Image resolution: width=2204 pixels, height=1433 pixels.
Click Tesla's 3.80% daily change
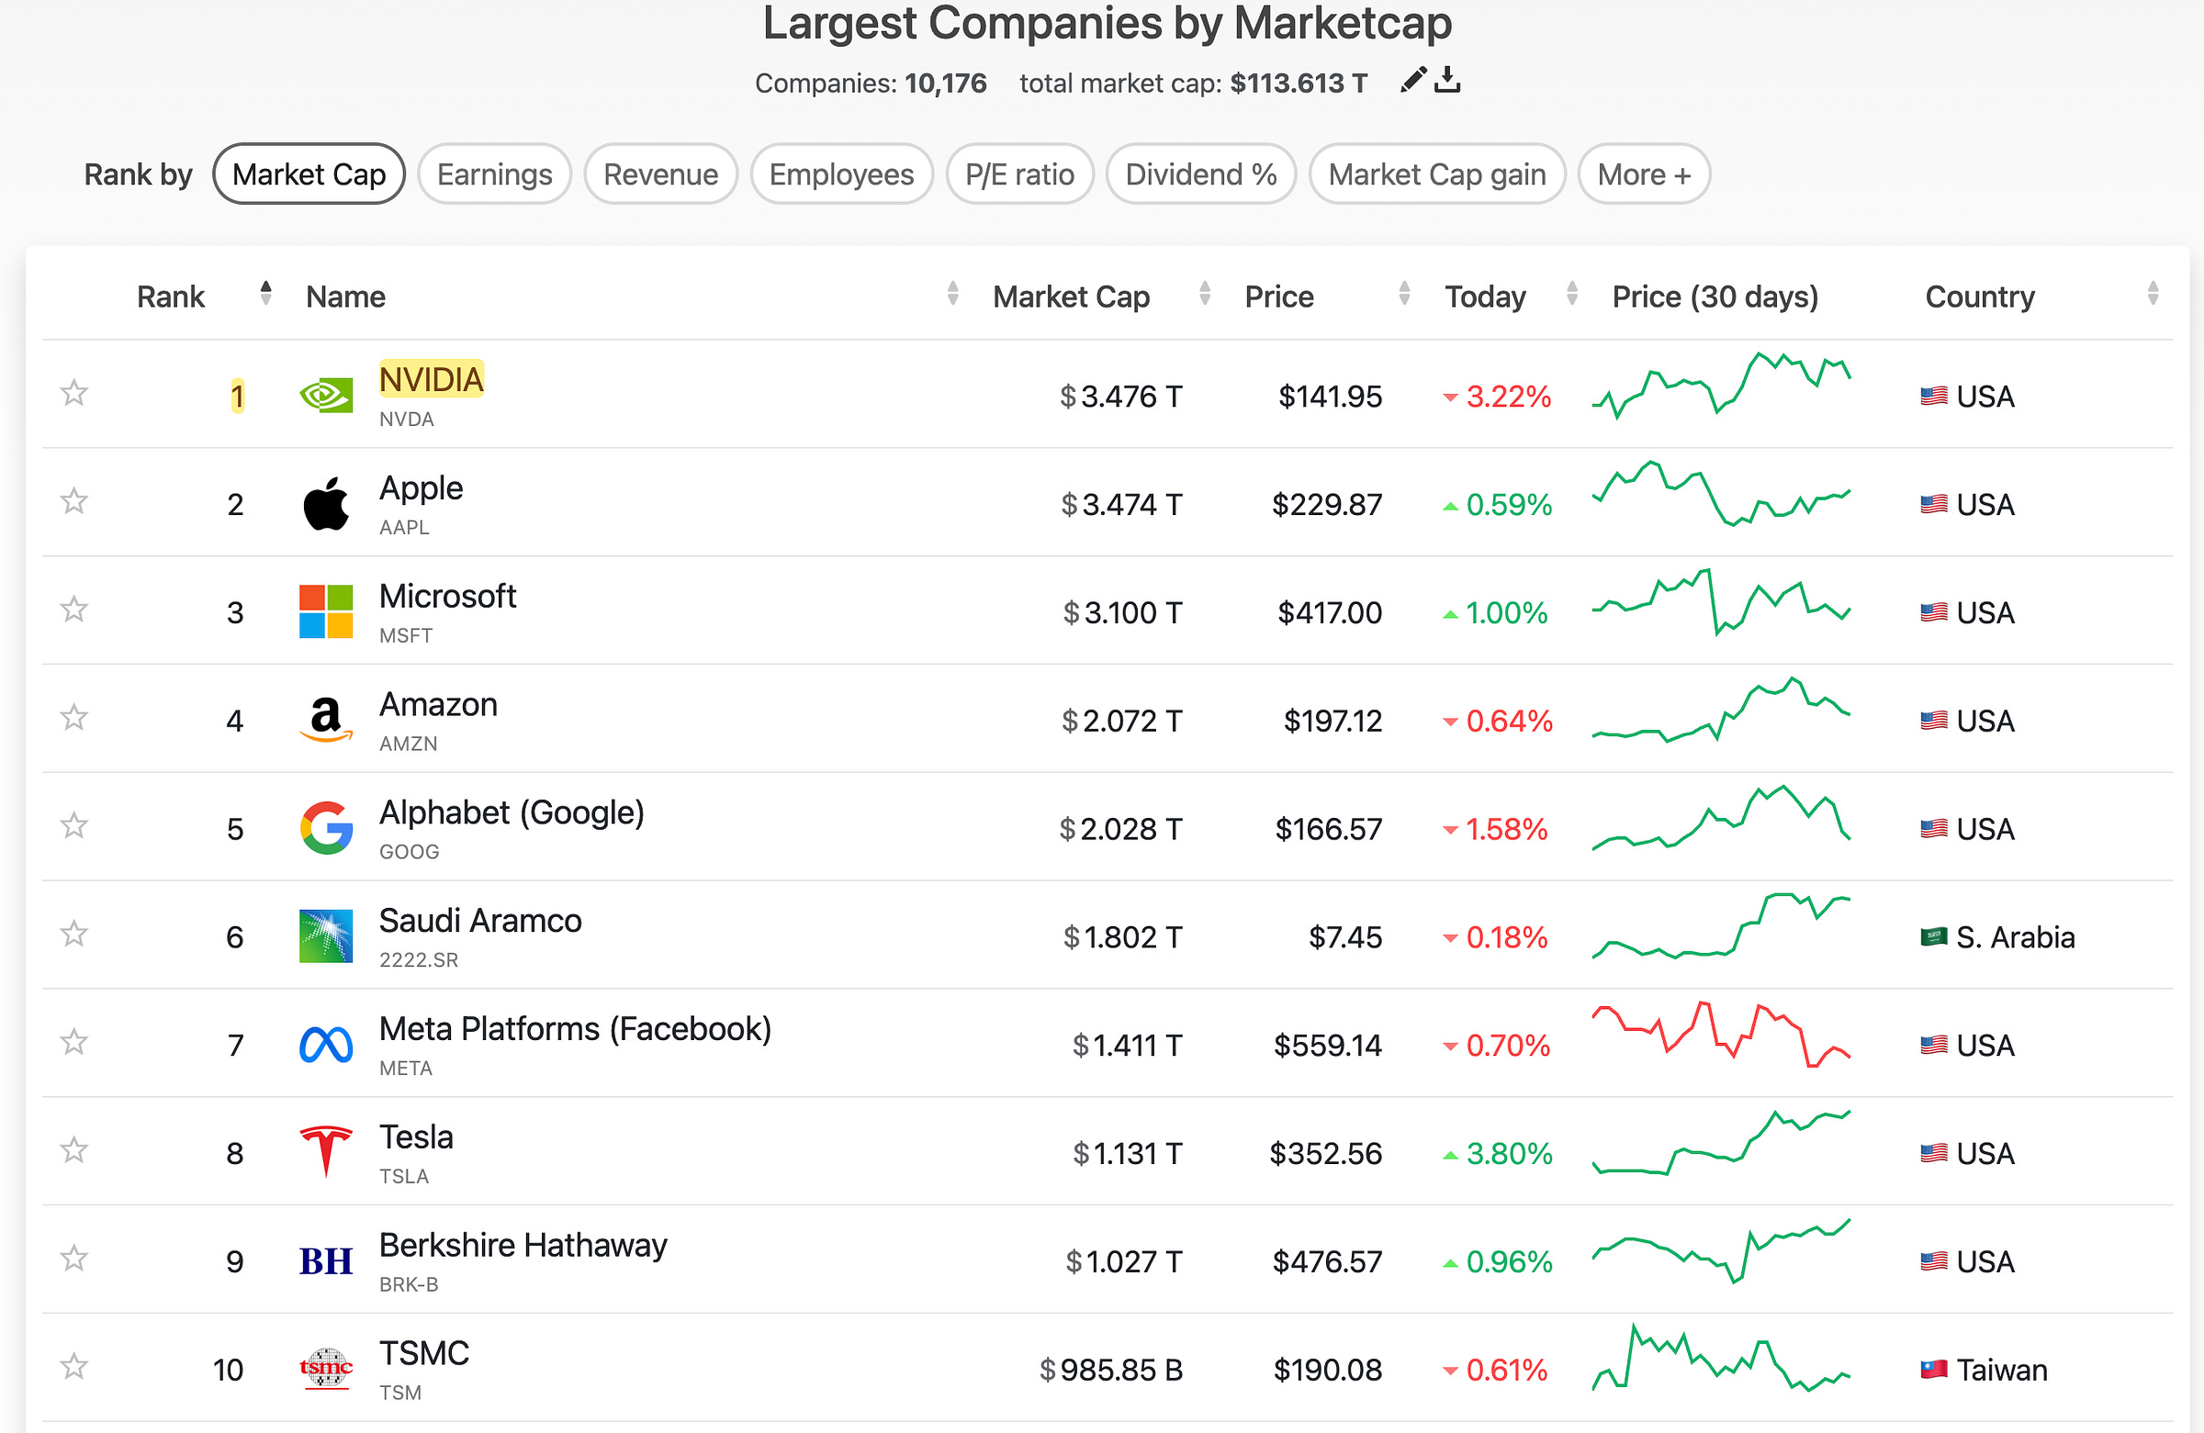coord(1498,1153)
